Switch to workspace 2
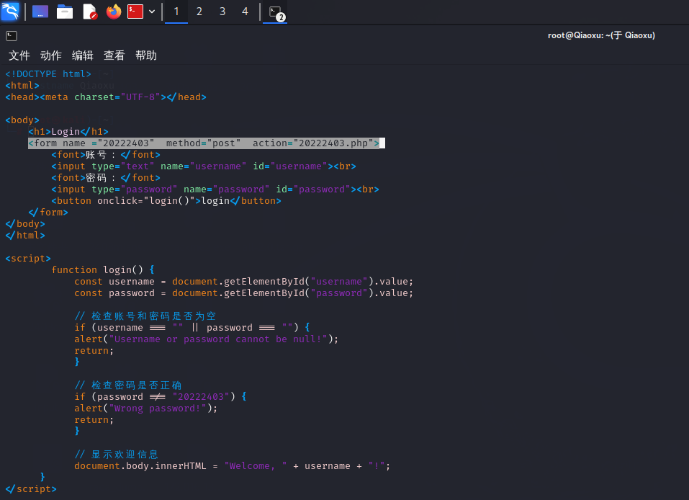The height and width of the screenshot is (500, 689). coord(199,12)
